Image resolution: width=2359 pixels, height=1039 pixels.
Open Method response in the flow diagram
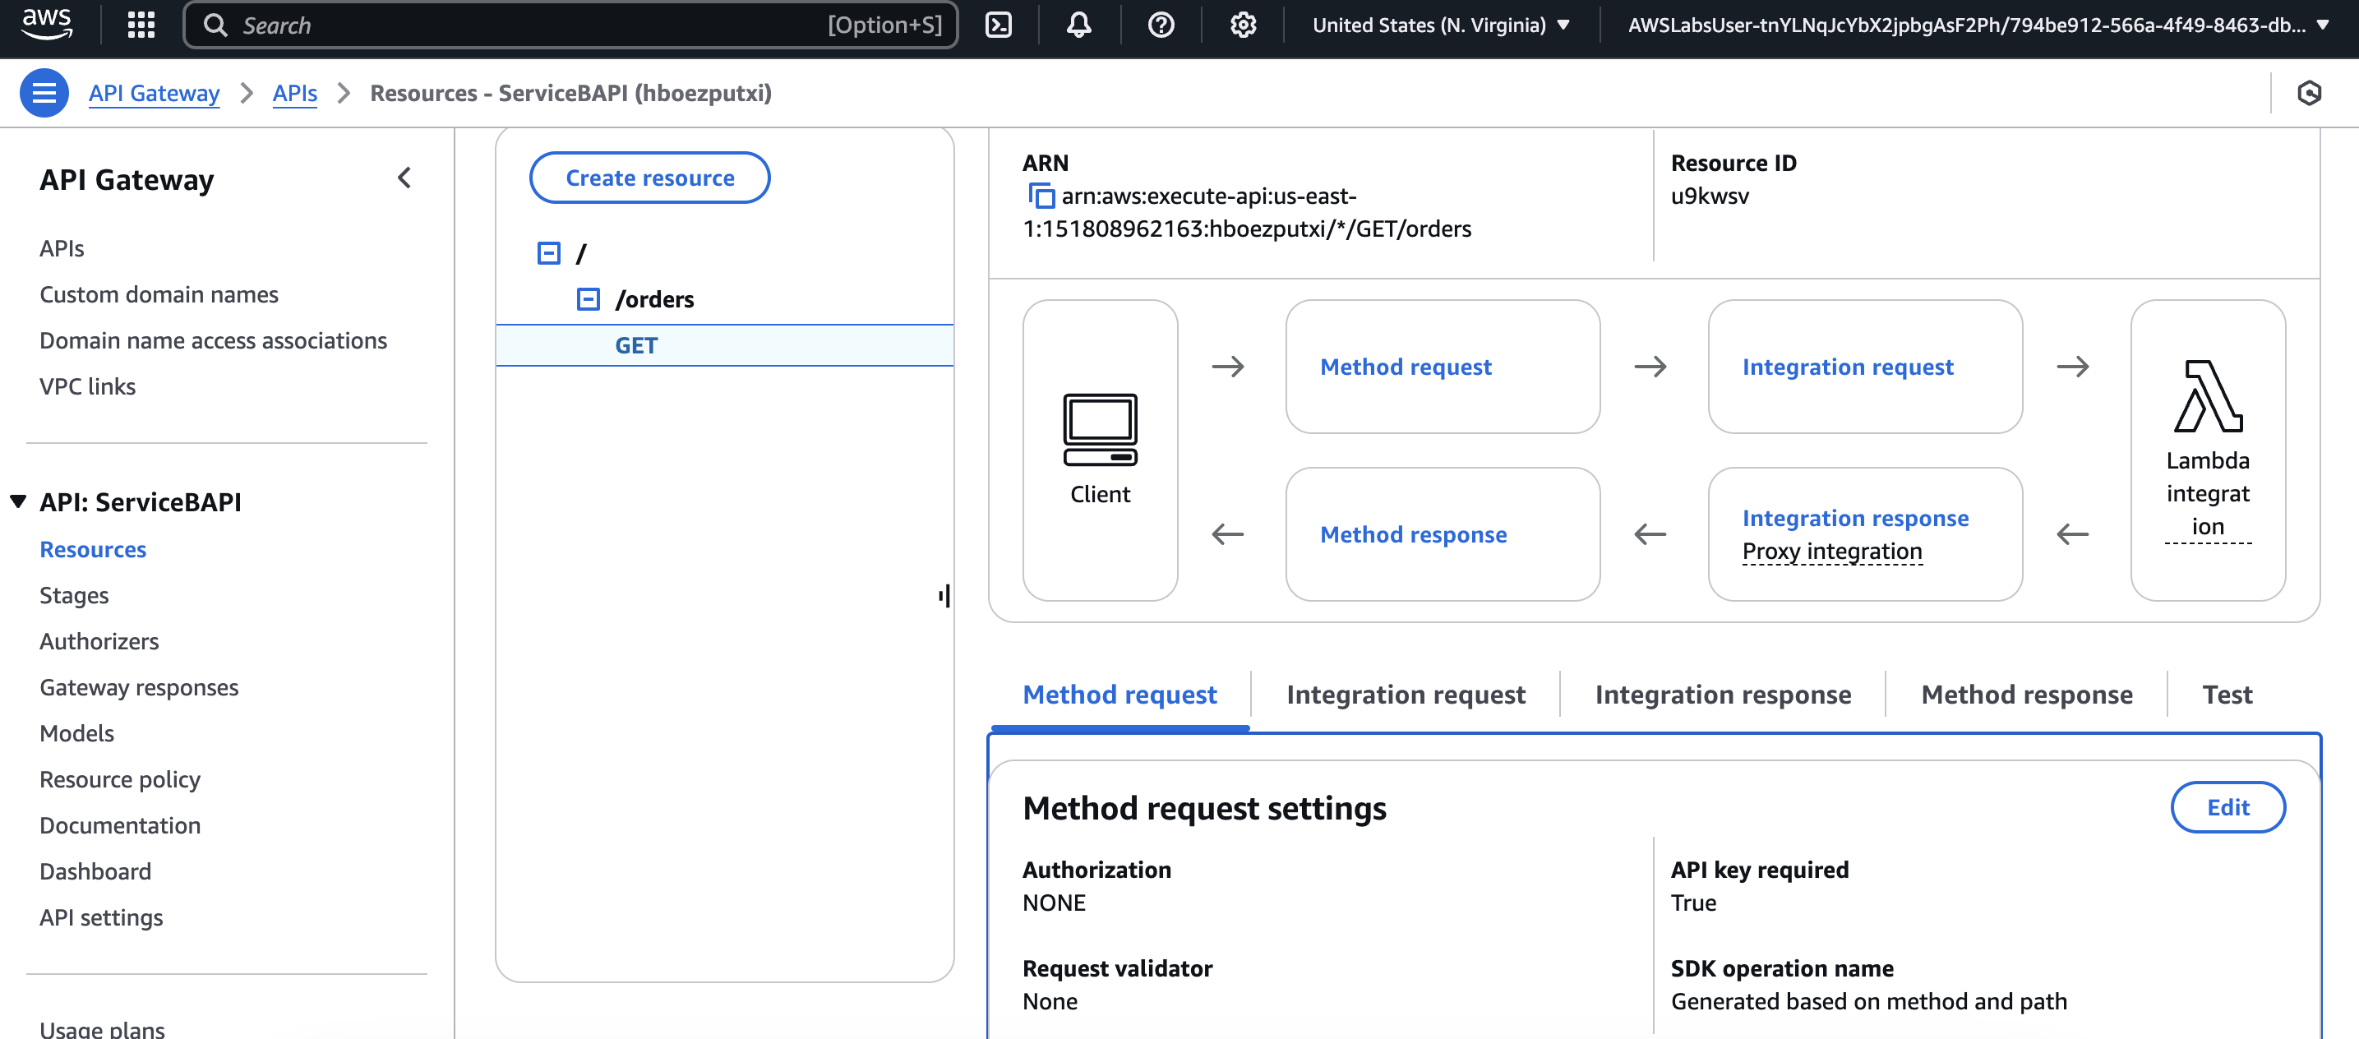pos(1413,533)
